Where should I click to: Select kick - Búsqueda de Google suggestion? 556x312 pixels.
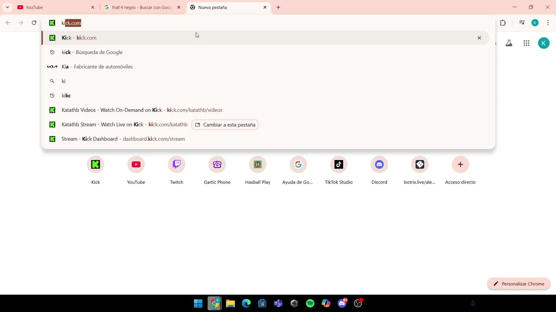click(x=265, y=52)
